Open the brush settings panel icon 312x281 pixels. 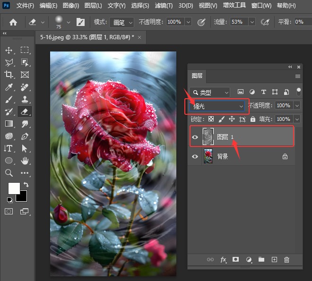coord(80,22)
